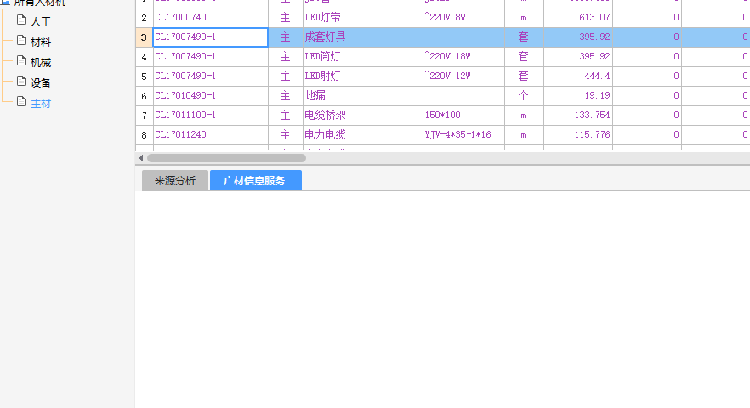Click the document icon beside 材料
The image size is (750, 408).
coord(21,40)
